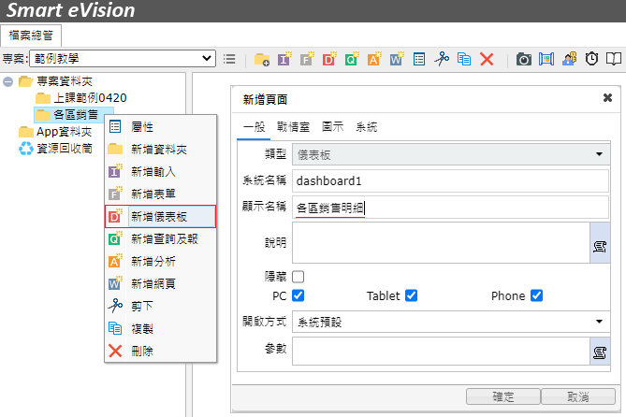This screenshot has height=417, width=626.
Task: Click the red new dashboard toolbar icon
Action: 329,59
